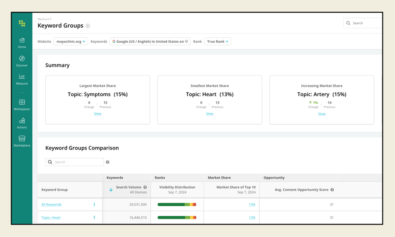The width and height of the screenshot is (395, 237).
Task: Click the Summary heading
Action: (57, 65)
